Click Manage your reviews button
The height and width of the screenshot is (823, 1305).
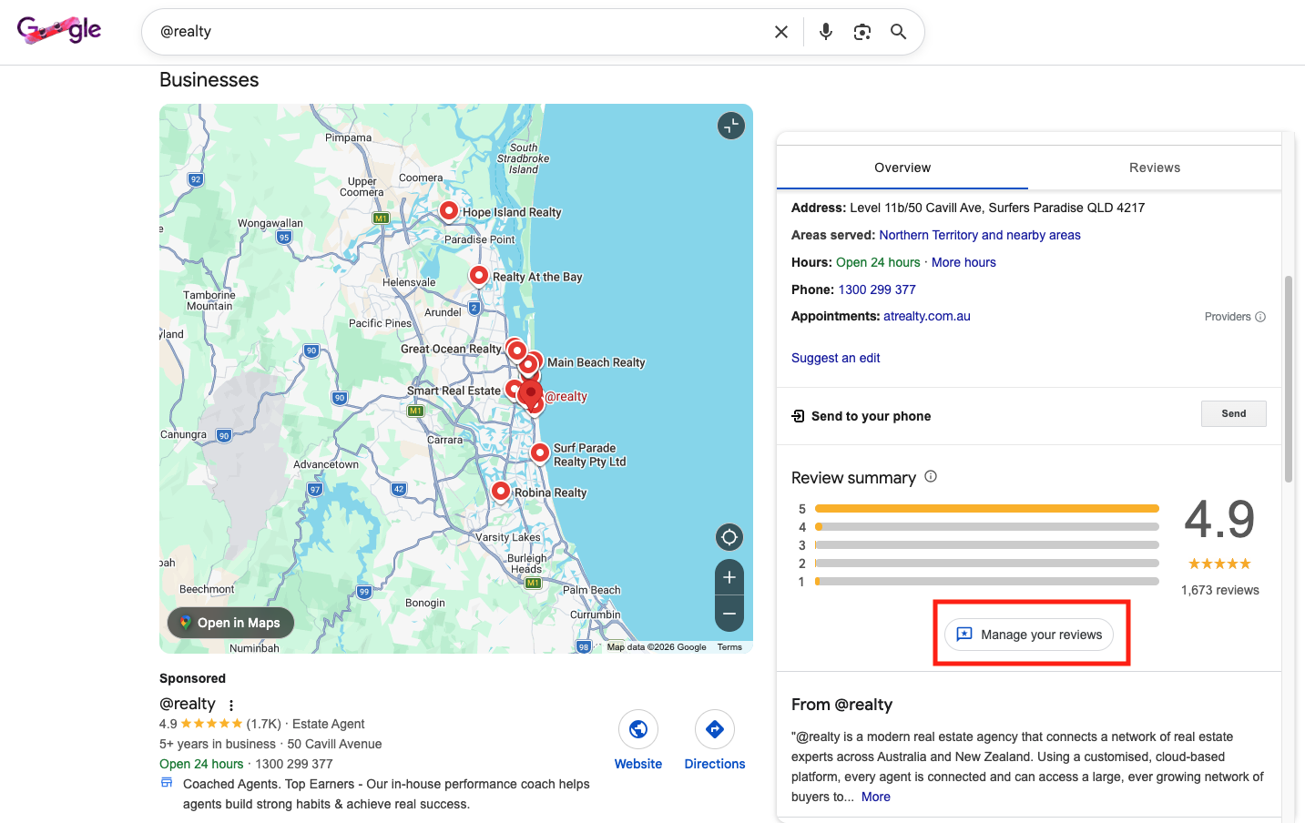1029,635
